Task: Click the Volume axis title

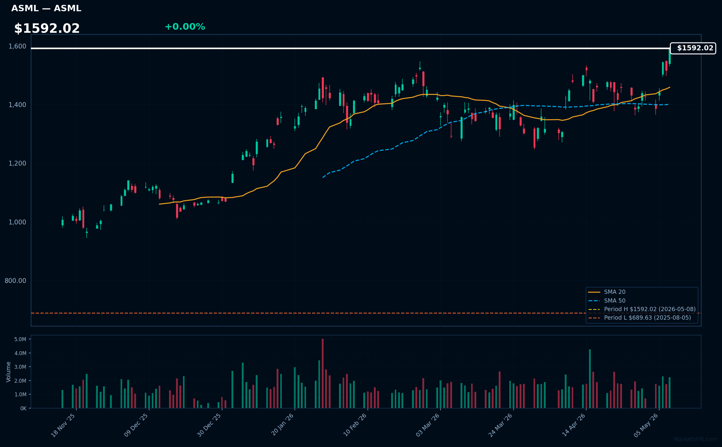Action: pos(8,372)
